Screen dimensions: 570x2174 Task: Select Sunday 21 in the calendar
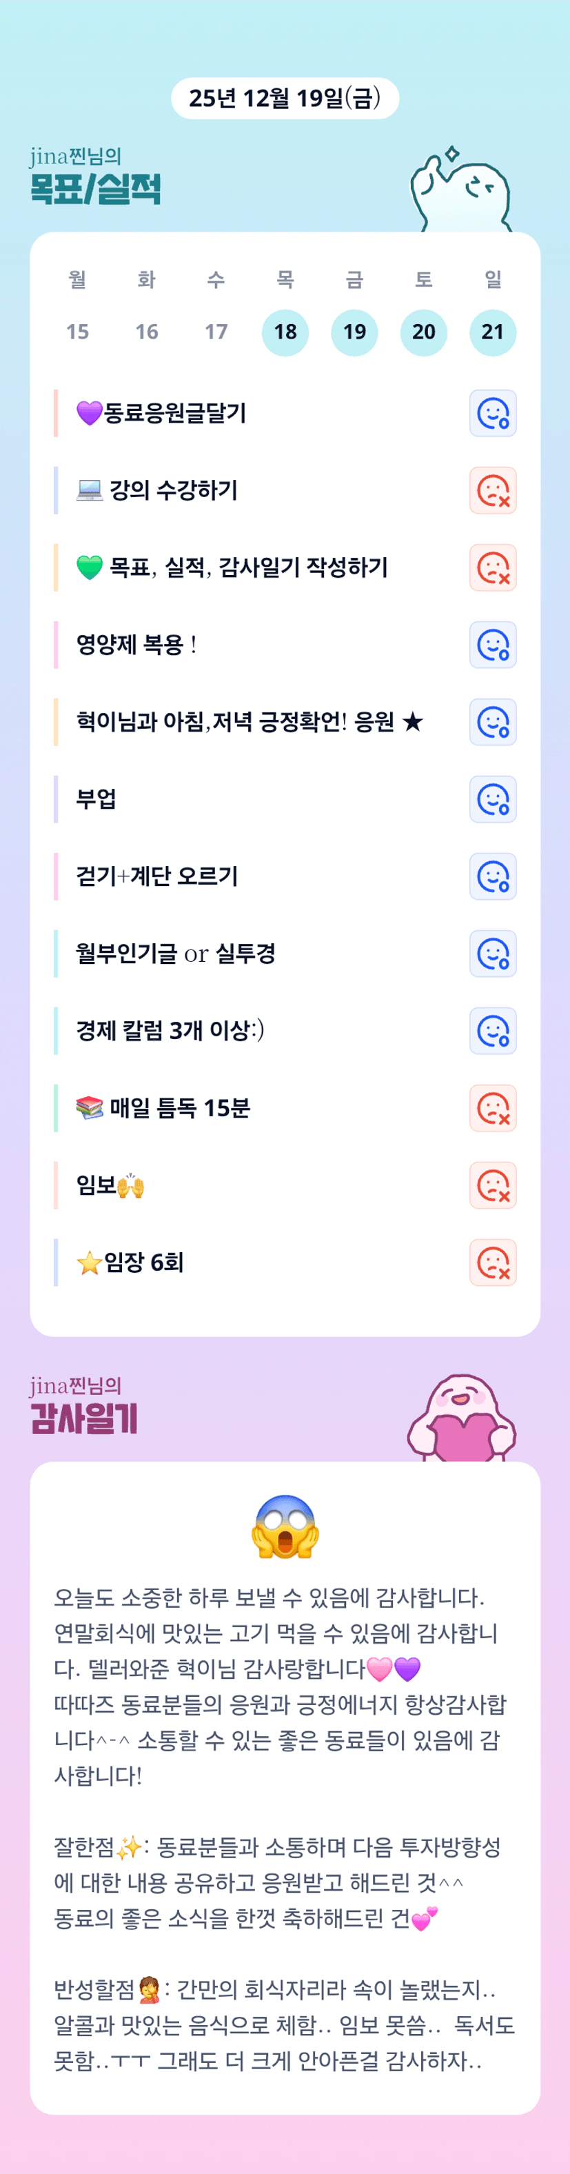click(492, 332)
